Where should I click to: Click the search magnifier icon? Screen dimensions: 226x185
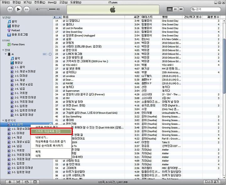click(192, 9)
